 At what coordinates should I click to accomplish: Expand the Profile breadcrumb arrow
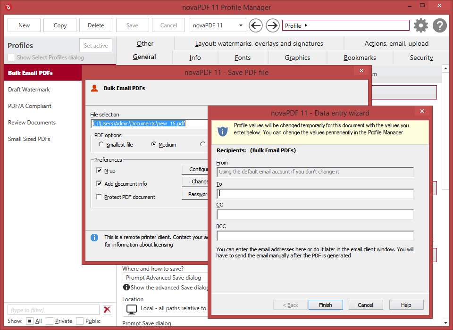[306, 25]
